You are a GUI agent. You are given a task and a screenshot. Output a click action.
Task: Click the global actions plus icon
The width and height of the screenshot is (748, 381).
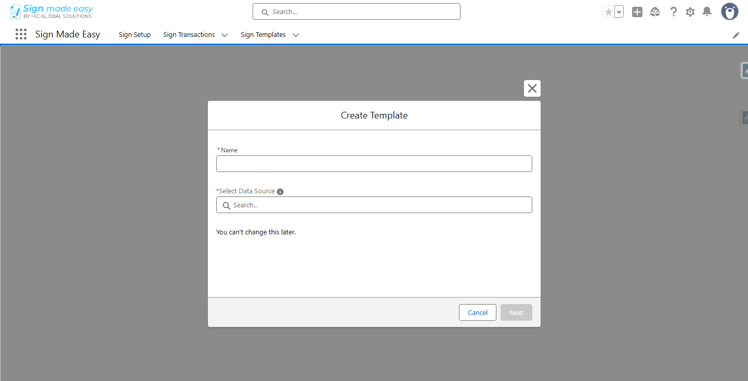[x=637, y=12]
